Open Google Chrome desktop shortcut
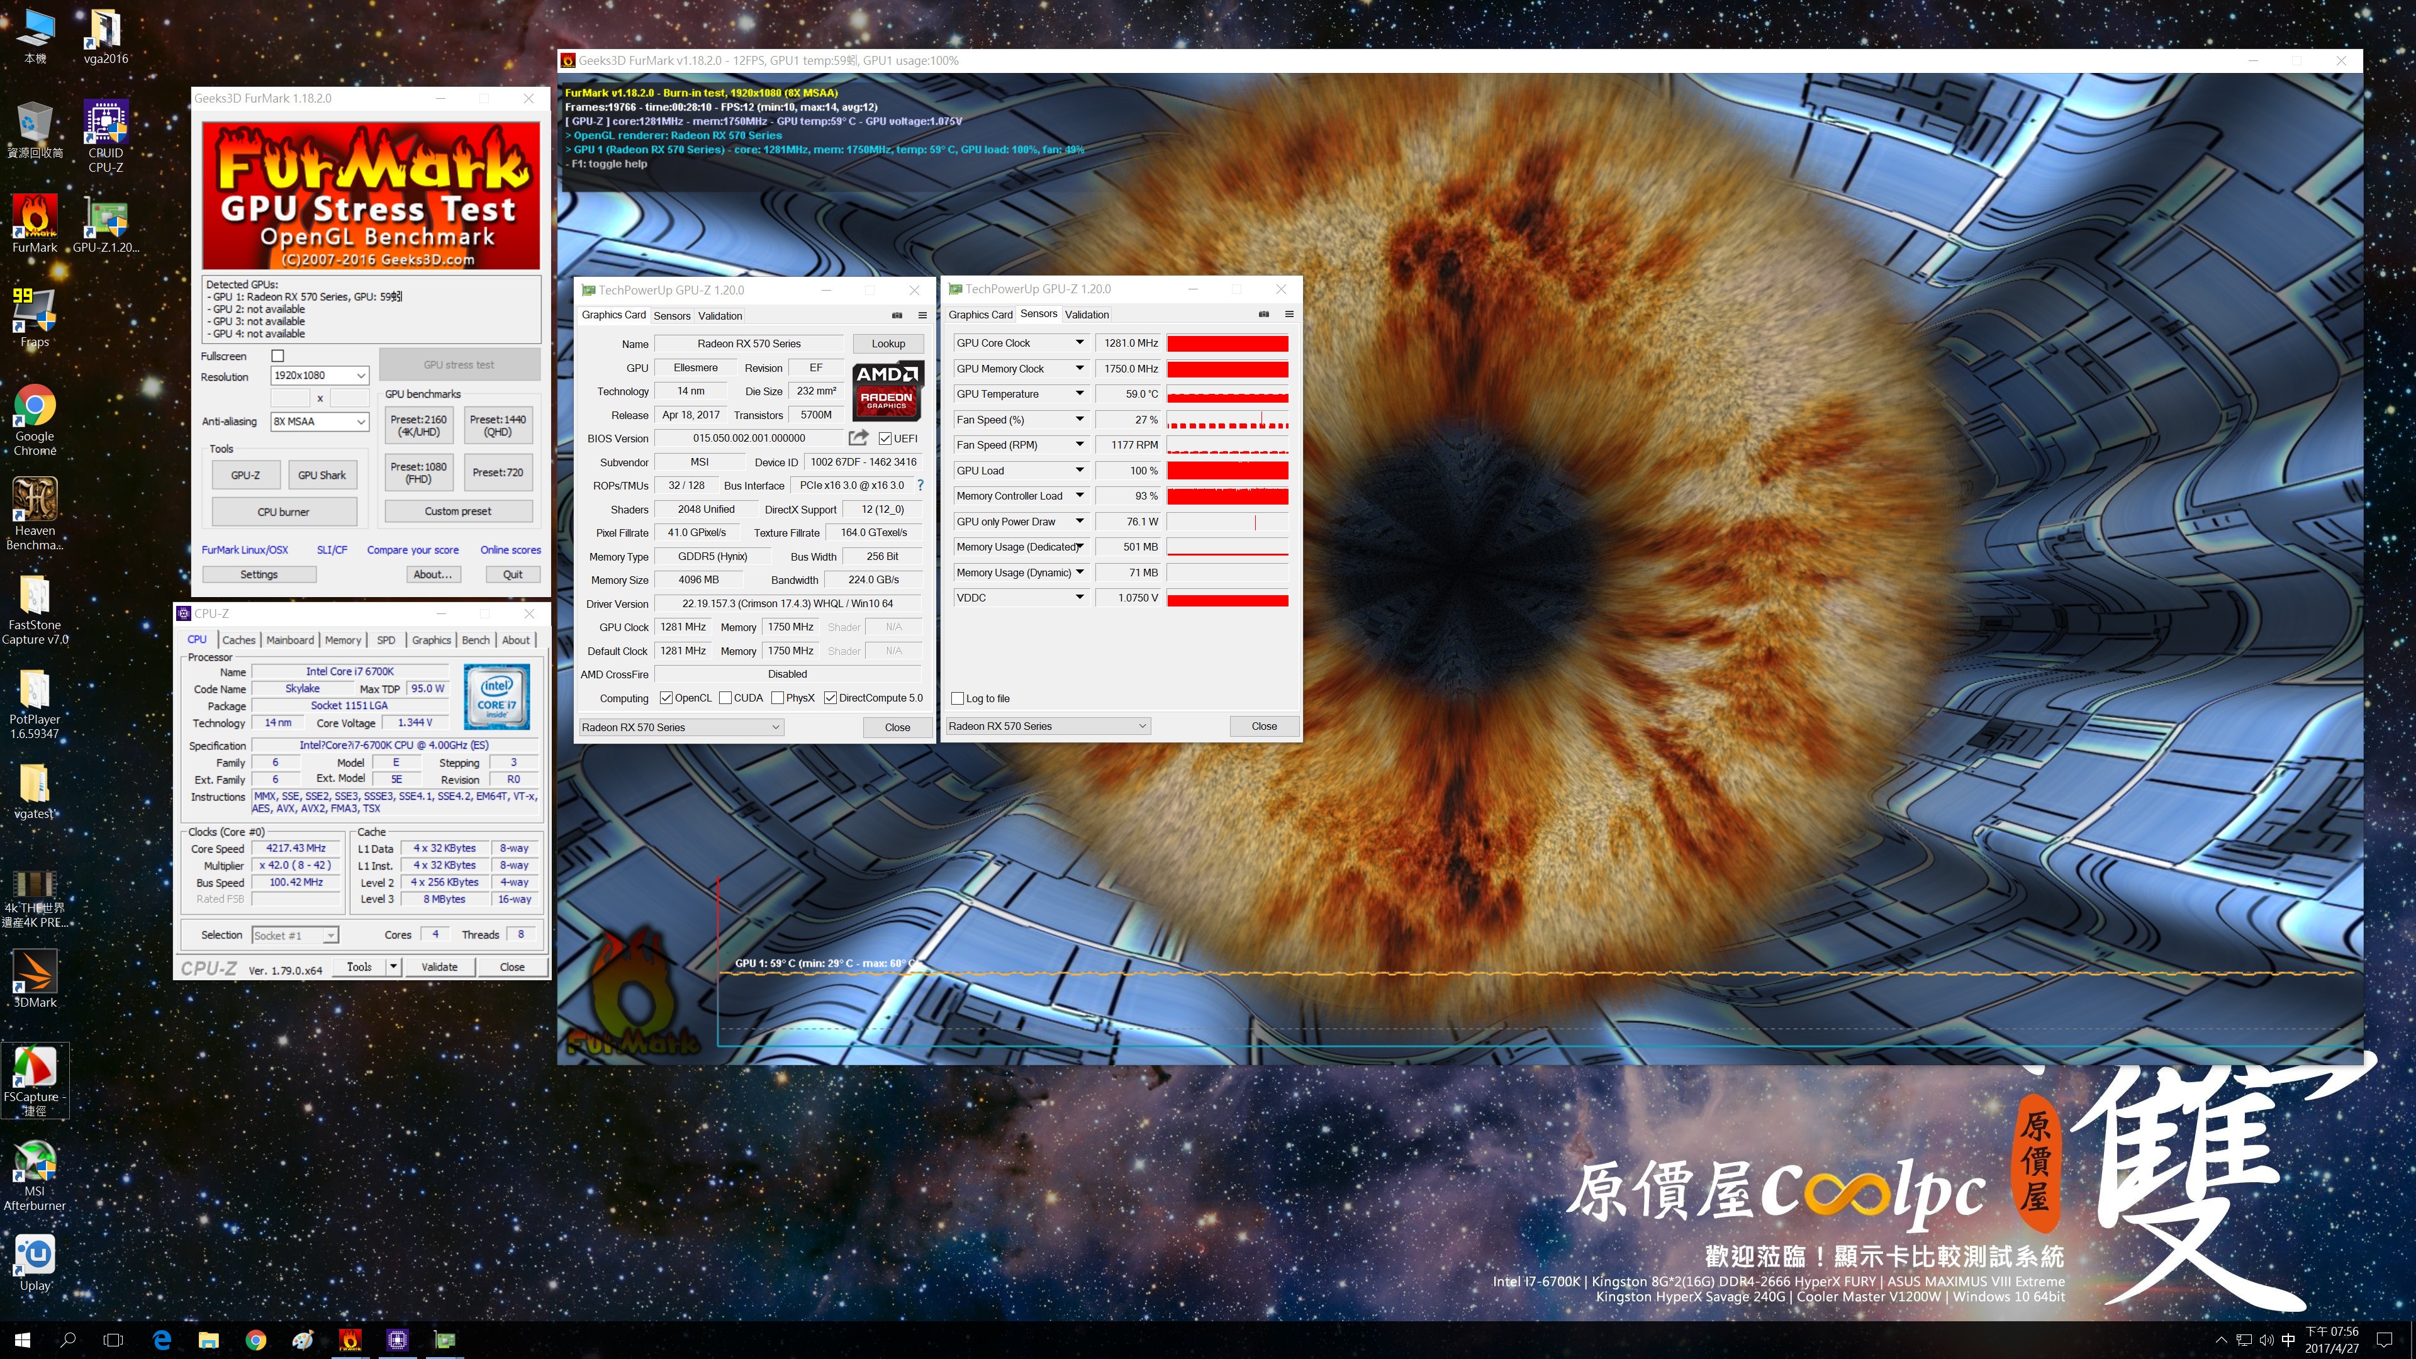 (x=35, y=419)
